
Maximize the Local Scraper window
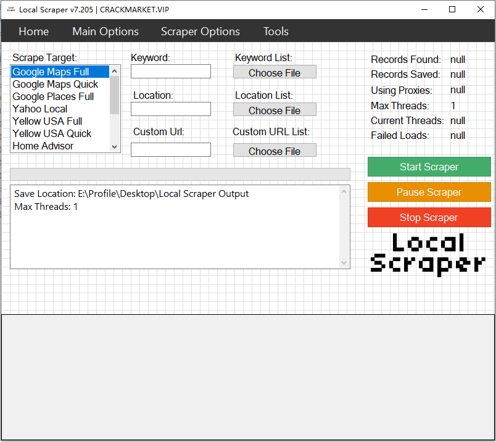coord(452,9)
